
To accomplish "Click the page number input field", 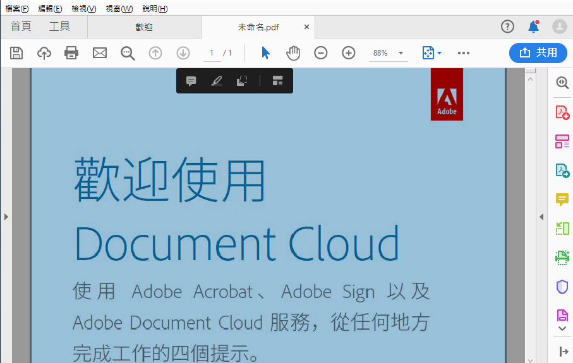I will pos(212,53).
